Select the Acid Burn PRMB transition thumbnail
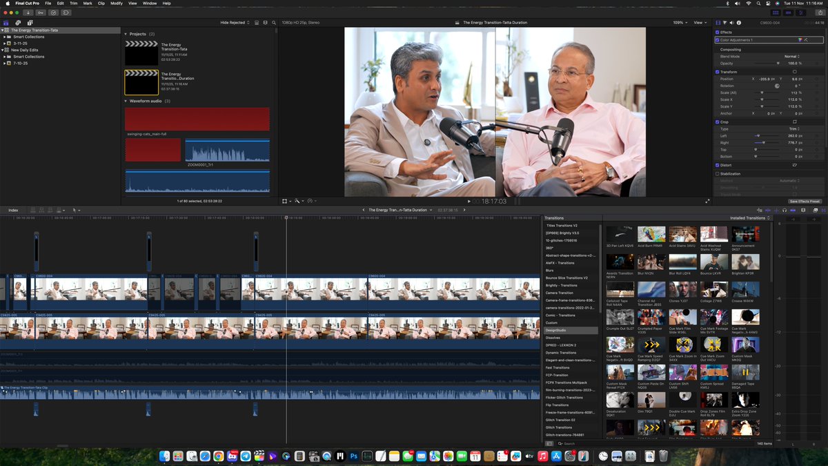 click(x=651, y=234)
